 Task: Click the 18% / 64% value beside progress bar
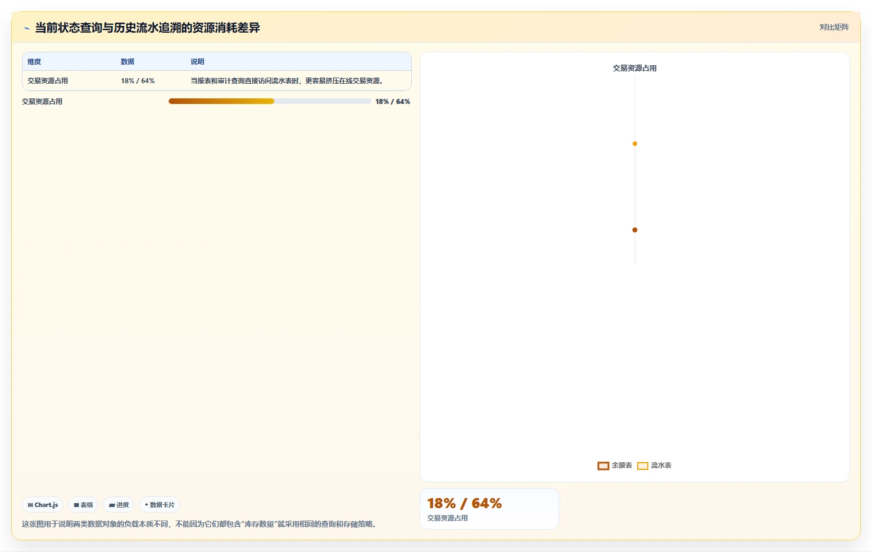(393, 102)
